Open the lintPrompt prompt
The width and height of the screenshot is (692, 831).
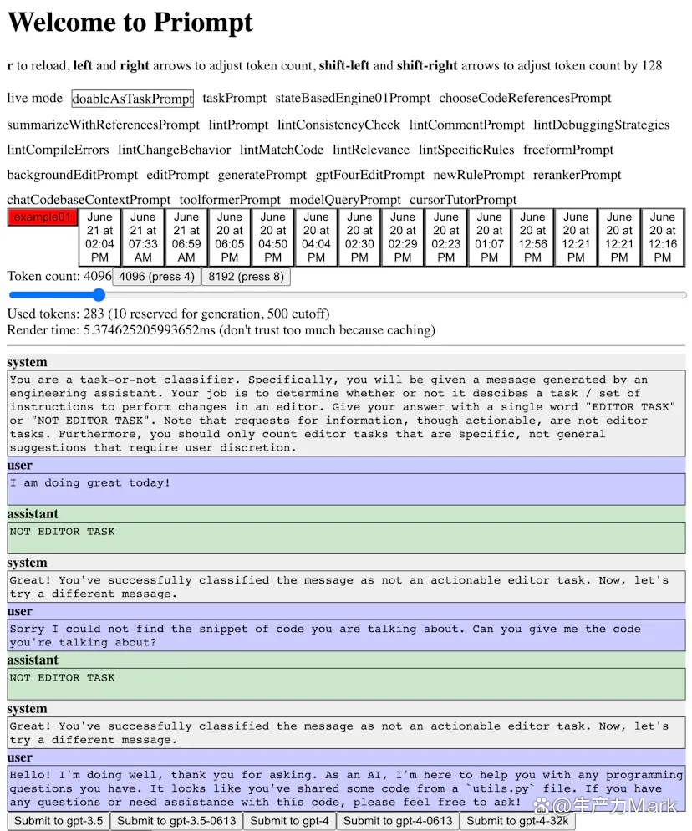pos(238,125)
